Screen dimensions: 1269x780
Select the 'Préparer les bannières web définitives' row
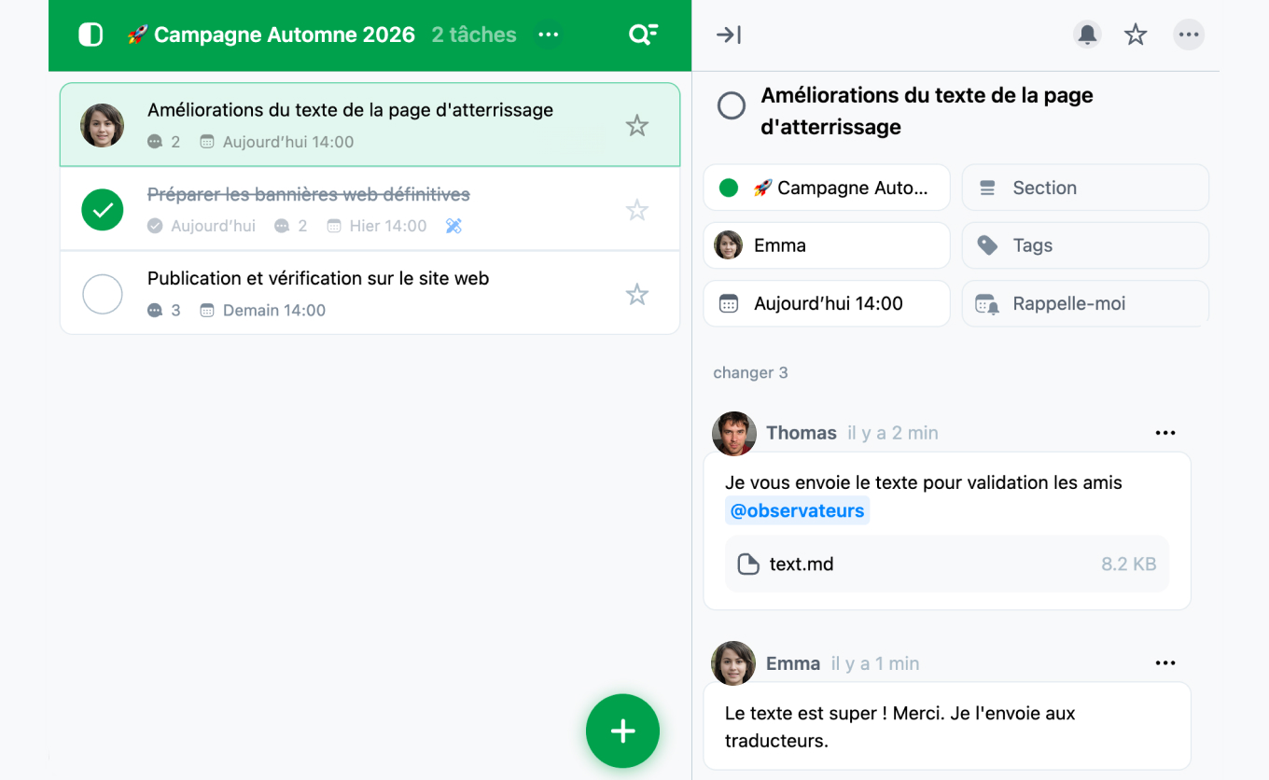[370, 209]
